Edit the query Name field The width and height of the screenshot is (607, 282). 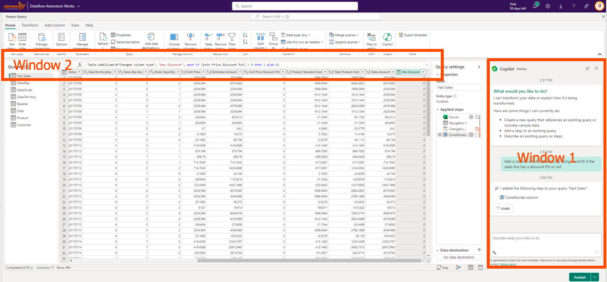tap(459, 88)
